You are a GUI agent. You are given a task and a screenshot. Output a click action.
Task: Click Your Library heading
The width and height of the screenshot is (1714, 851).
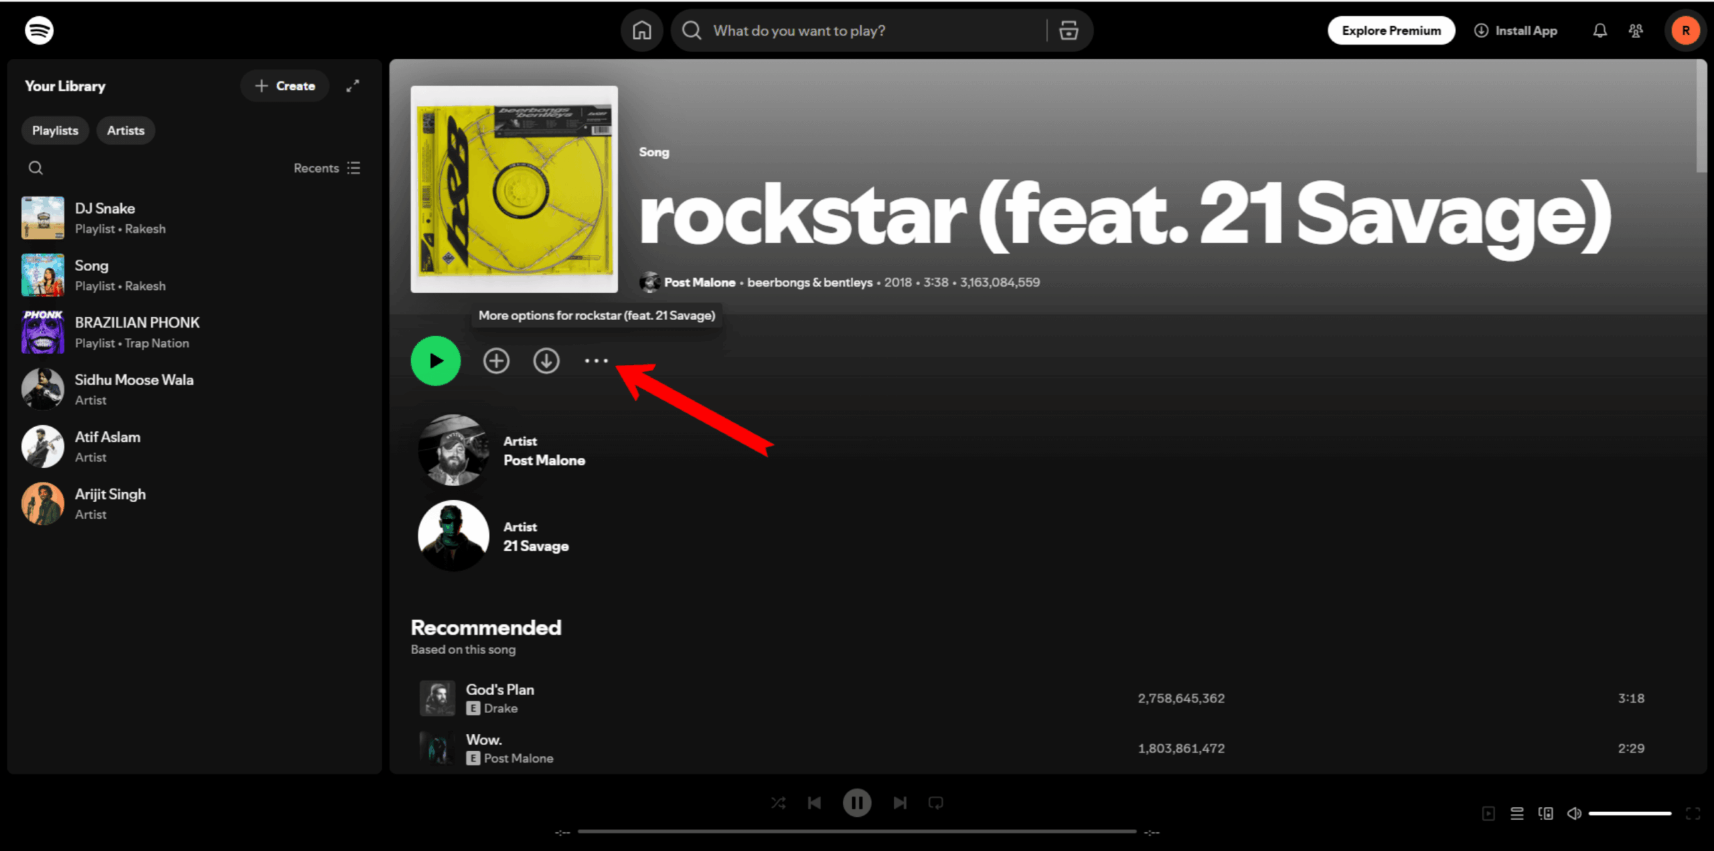[65, 86]
